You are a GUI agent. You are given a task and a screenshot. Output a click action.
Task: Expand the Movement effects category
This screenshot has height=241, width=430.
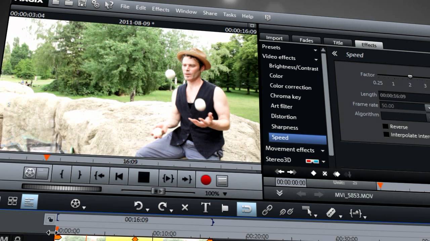pyautogui.click(x=322, y=151)
